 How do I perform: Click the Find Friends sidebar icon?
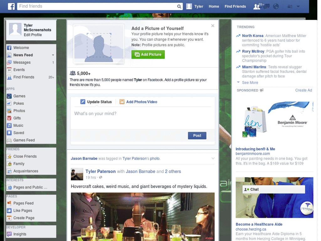(x=9, y=77)
